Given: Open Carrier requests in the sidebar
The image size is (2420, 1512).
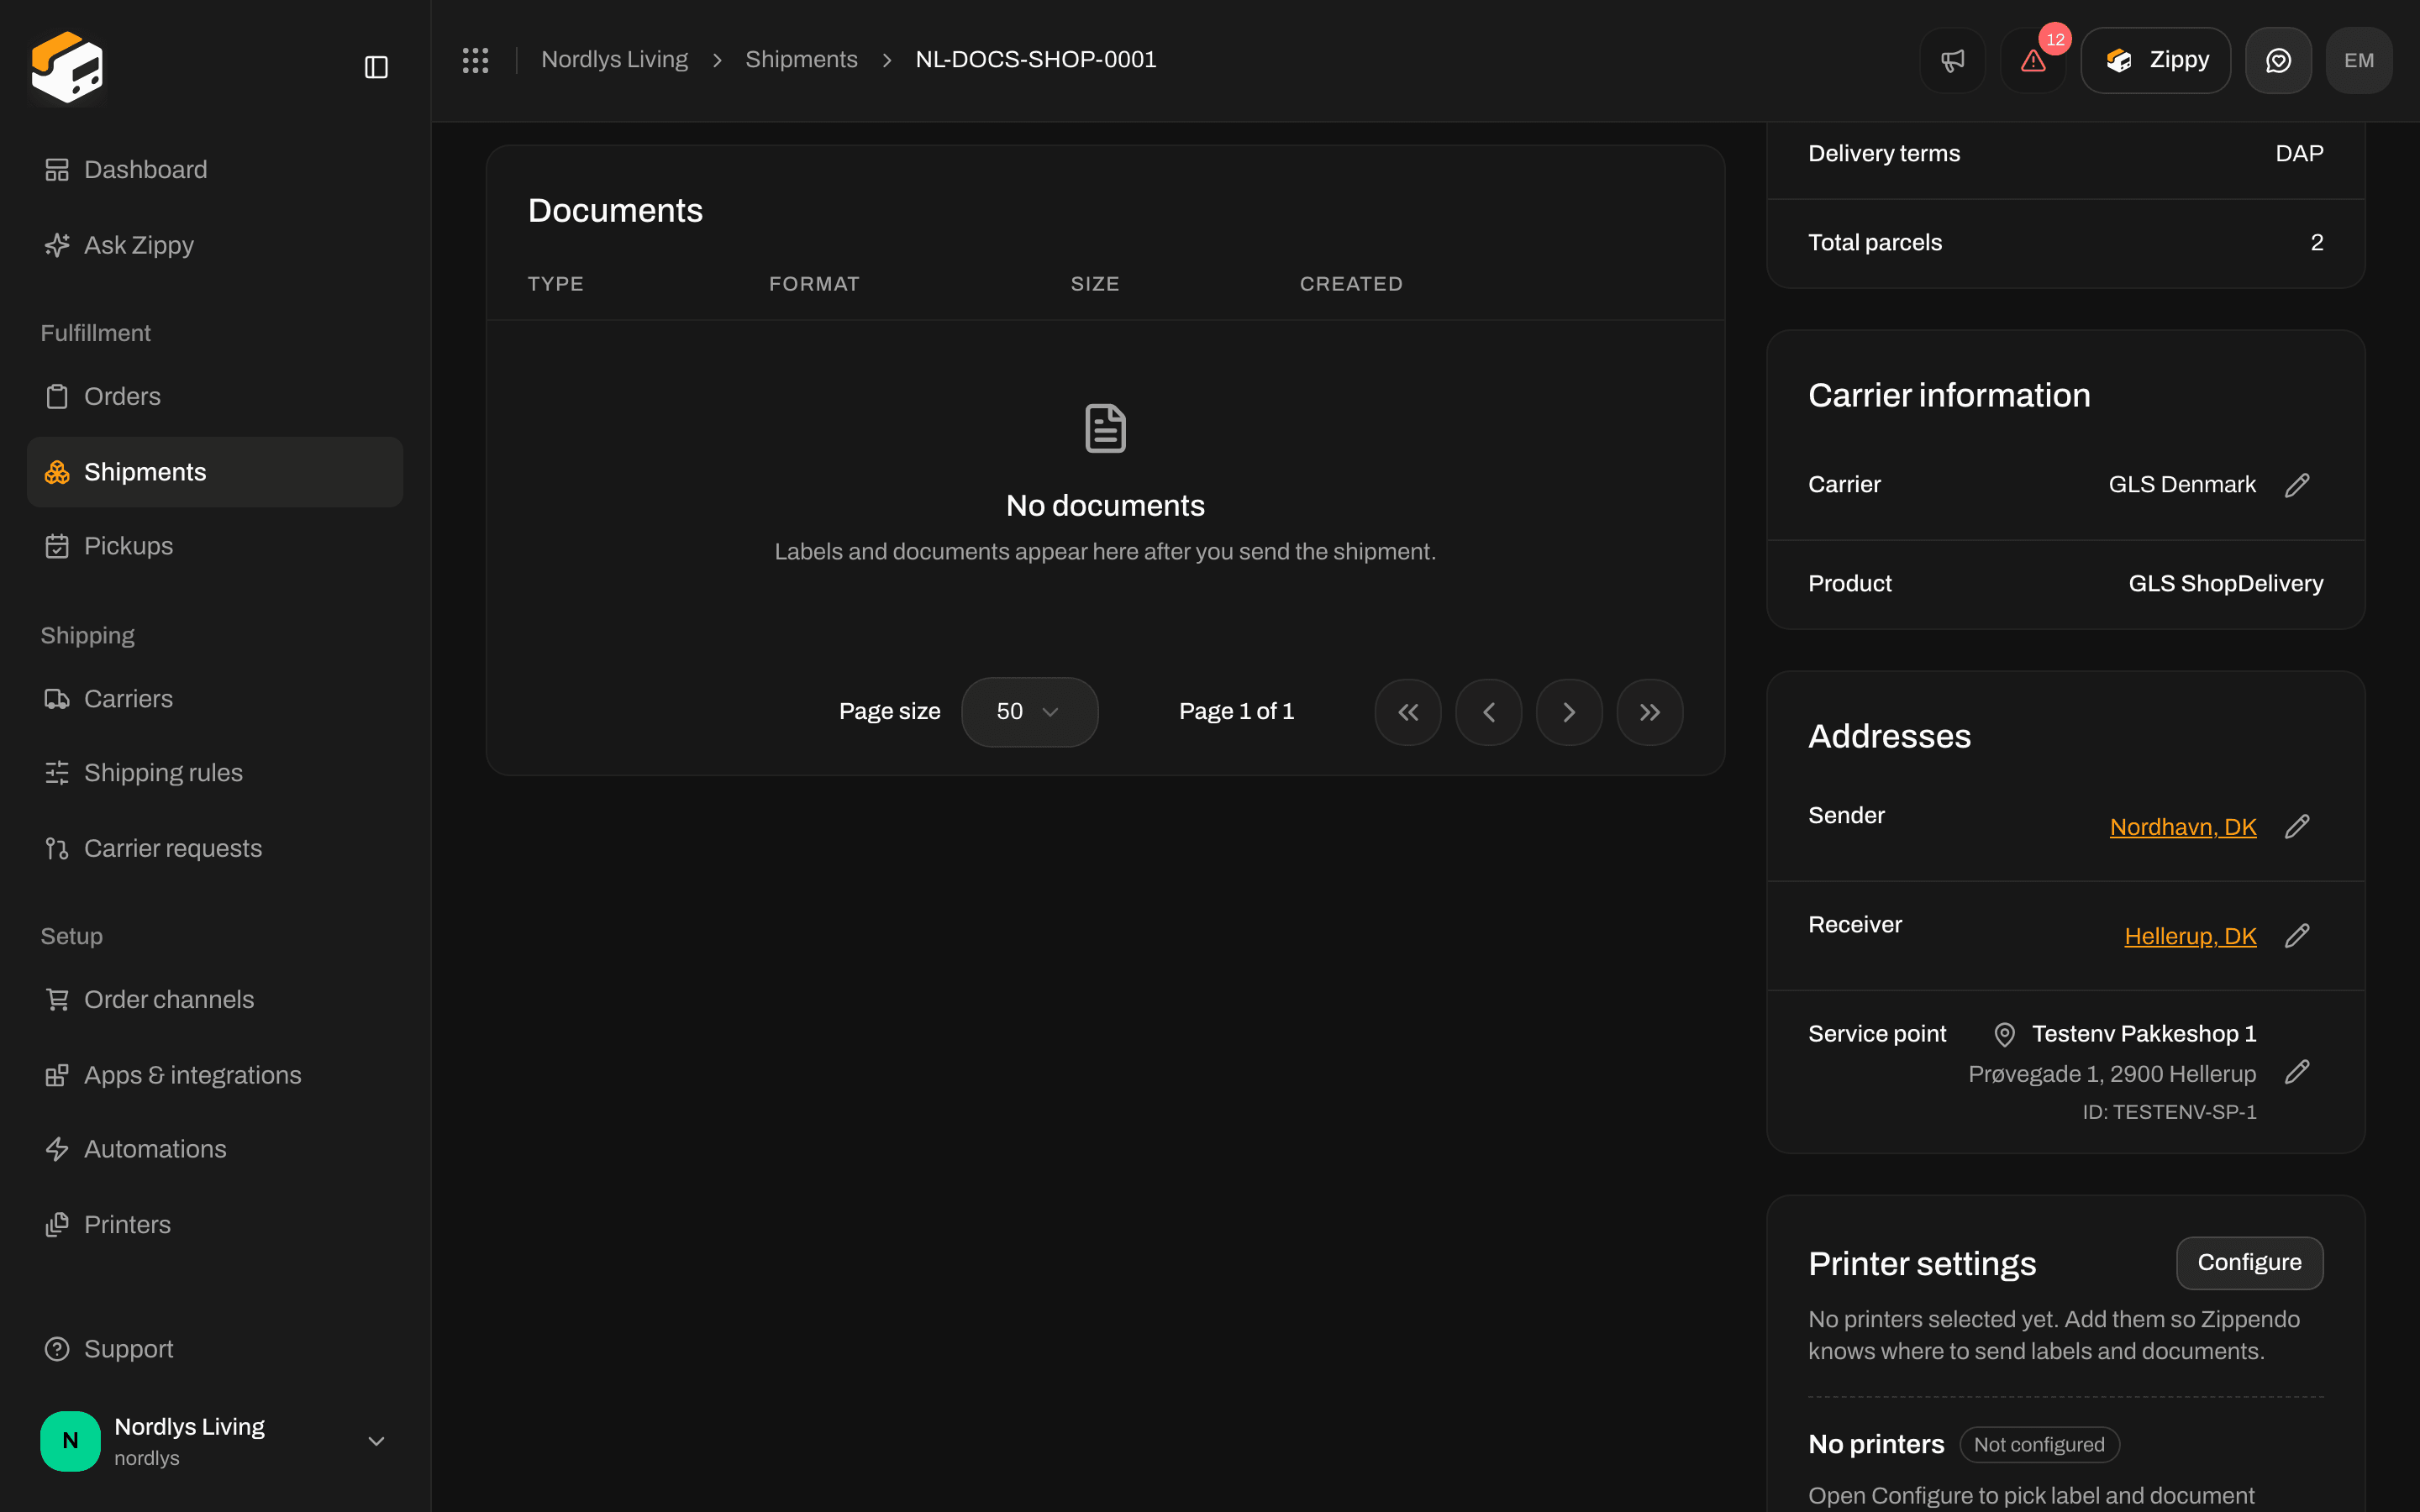Looking at the screenshot, I should point(215,848).
